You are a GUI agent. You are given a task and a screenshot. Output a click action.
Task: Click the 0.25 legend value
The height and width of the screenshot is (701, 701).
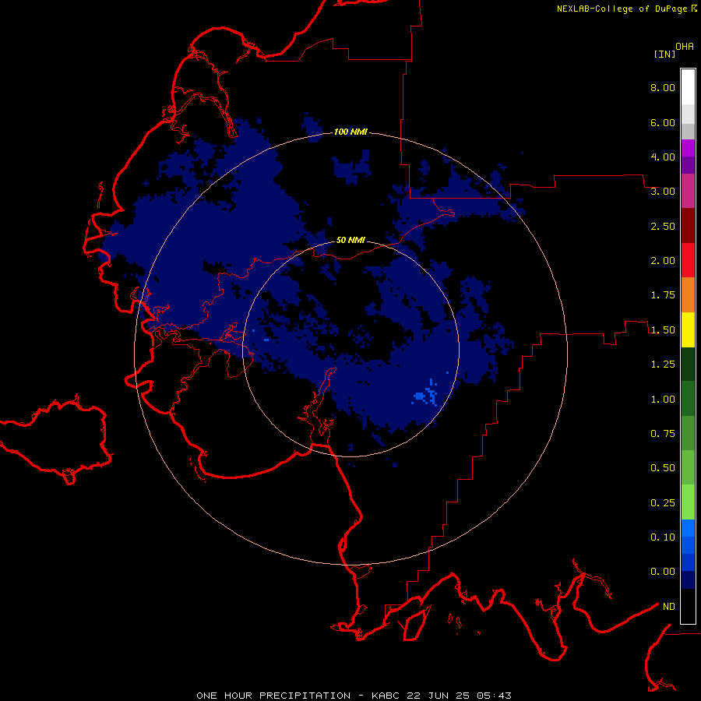[663, 503]
